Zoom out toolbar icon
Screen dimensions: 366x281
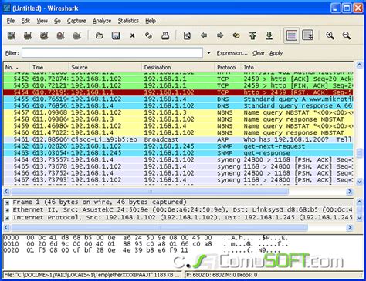[x=347, y=35]
